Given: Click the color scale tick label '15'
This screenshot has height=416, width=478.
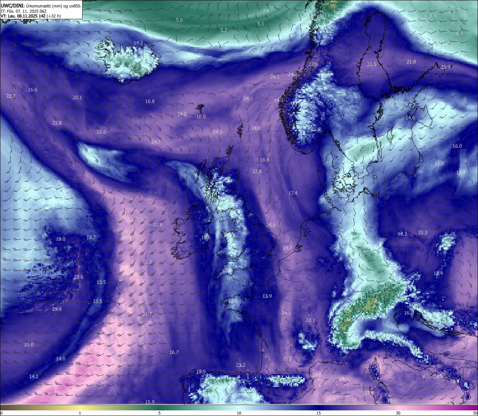Looking at the screenshot, I should point(319,413).
